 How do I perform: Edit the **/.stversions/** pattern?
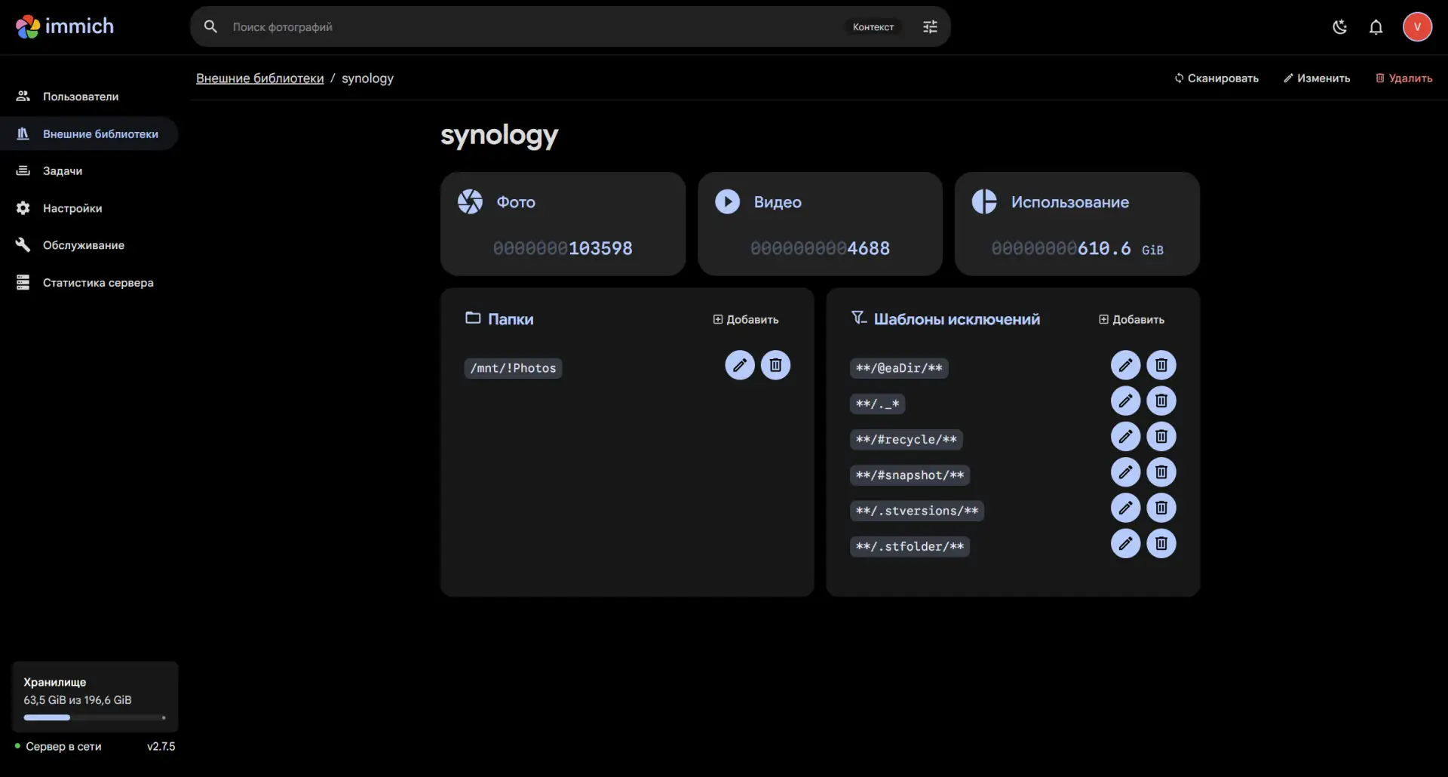coord(1125,508)
